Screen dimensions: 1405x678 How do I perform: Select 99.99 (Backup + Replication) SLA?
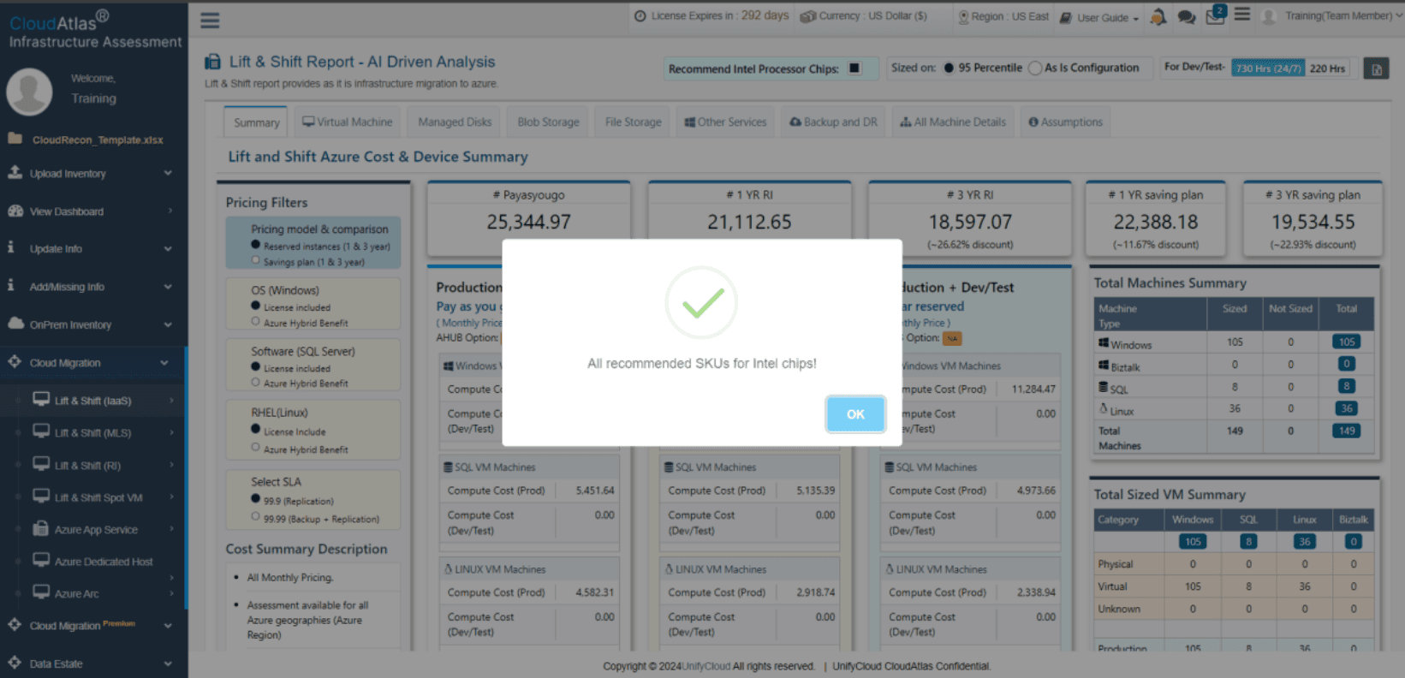coord(255,517)
